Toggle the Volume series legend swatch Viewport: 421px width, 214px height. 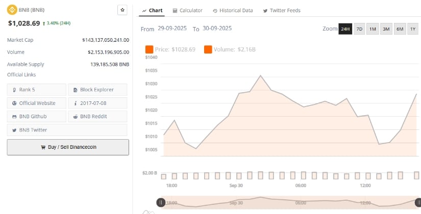tap(208, 49)
